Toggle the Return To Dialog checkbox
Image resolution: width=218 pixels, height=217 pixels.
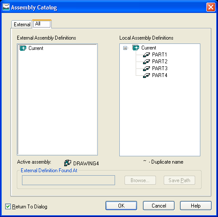[8, 207]
